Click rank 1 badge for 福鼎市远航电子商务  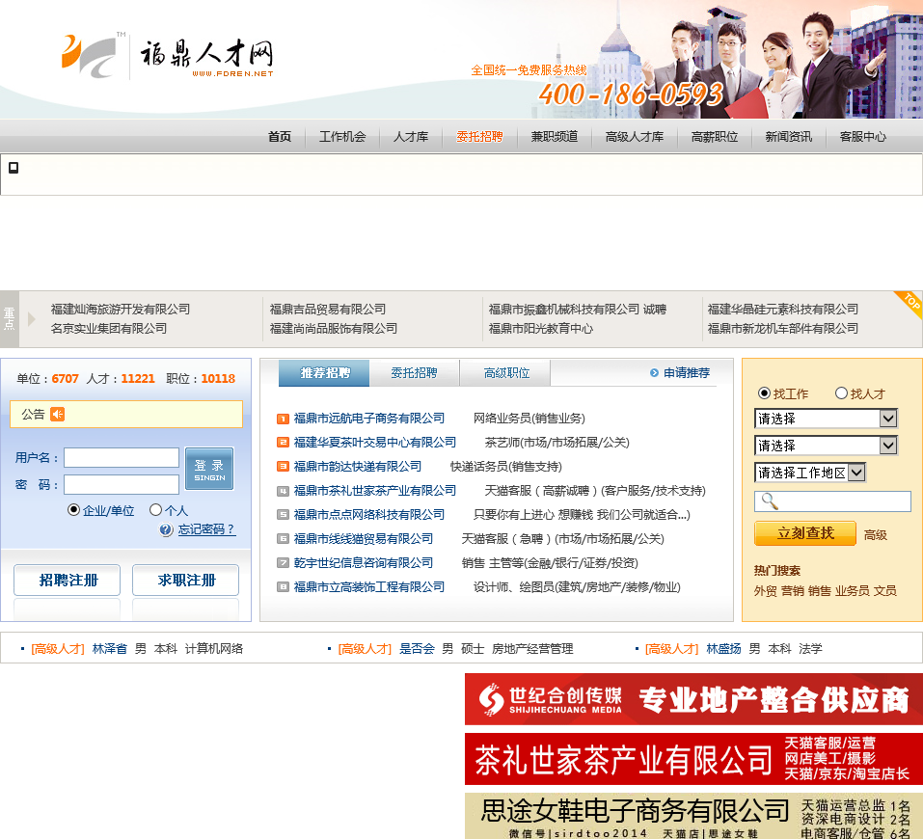(283, 419)
